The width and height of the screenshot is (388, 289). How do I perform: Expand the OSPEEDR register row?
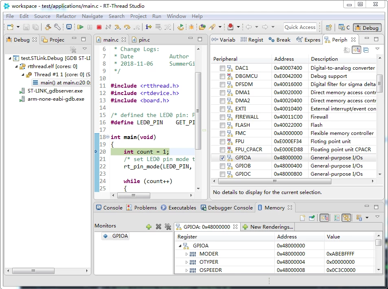186,270
